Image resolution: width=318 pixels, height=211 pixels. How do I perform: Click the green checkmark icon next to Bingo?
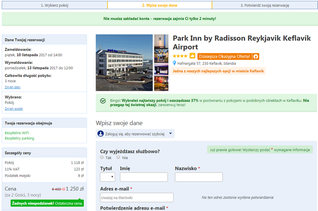(103, 101)
